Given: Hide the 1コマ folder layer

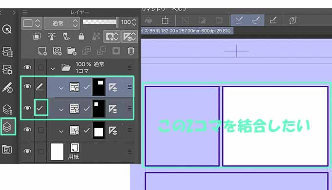Looking at the screenshot, I should coord(27,67).
